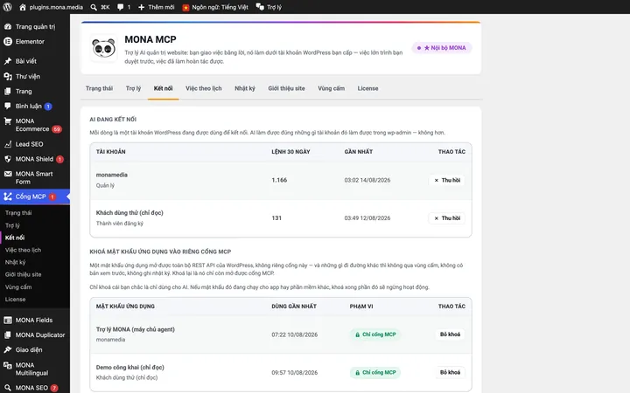Viewport: 630px width, 393px height.
Task: Click the 07:22 10/08/2026 timestamp
Action: pos(295,334)
